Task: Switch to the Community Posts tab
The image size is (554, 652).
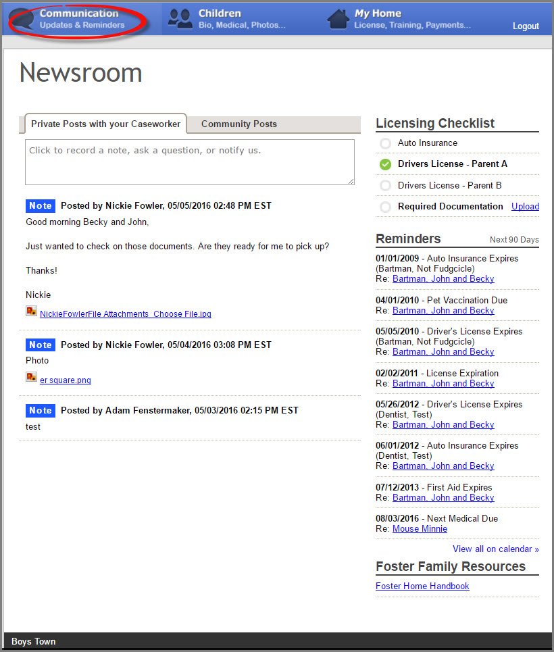Action: (238, 124)
